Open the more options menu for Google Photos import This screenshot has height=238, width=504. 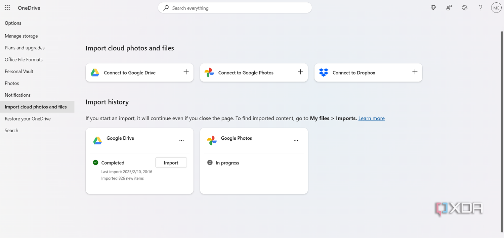pos(296,141)
